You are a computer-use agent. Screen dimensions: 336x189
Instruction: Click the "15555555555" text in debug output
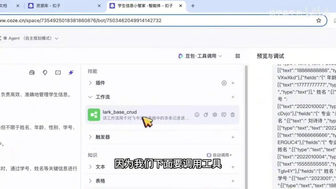[x=312, y=164]
